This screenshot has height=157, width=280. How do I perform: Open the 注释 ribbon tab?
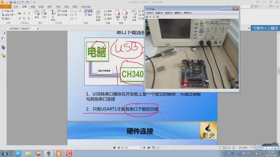pyautogui.click(x=24, y=7)
